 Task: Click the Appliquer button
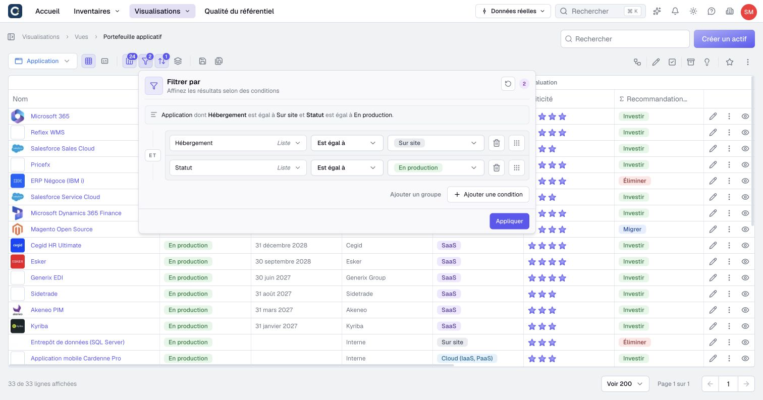pos(509,221)
